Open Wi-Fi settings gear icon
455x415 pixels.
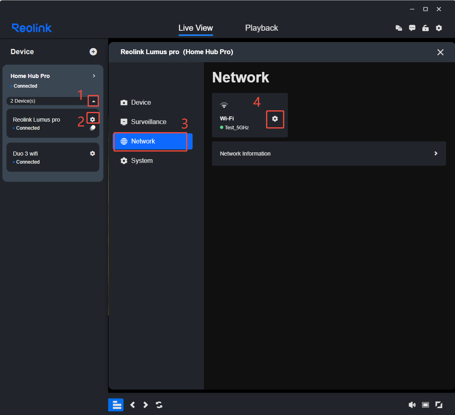tap(275, 119)
